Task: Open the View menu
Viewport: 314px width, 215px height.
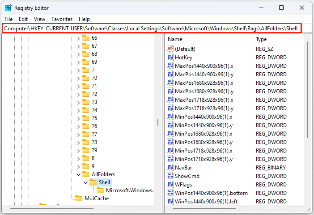Action: tap(39, 19)
